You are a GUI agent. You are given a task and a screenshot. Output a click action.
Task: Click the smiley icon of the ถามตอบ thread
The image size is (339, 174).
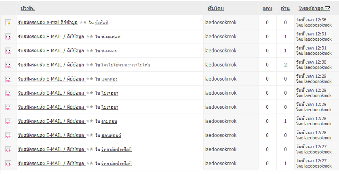[8, 122]
